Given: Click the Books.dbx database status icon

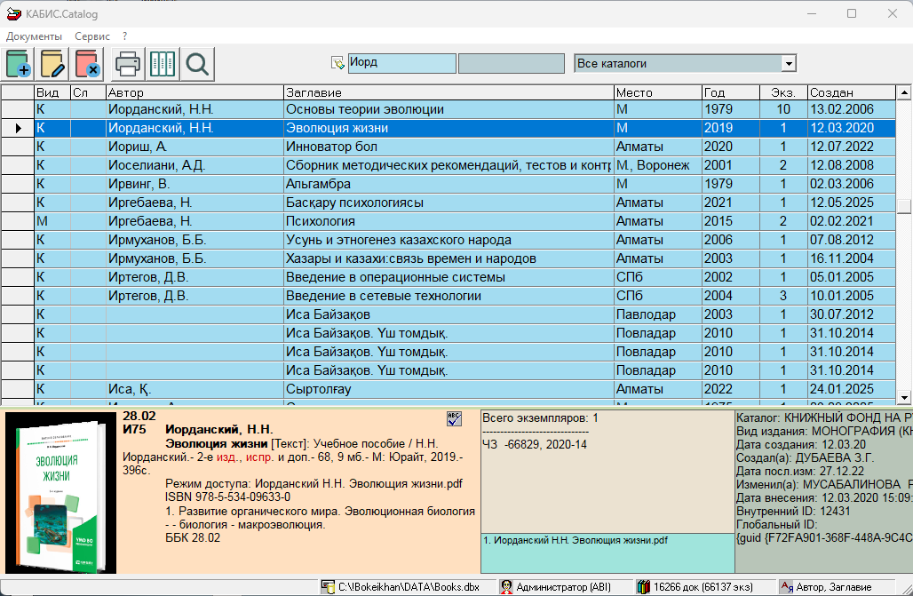Looking at the screenshot, I should 329,587.
